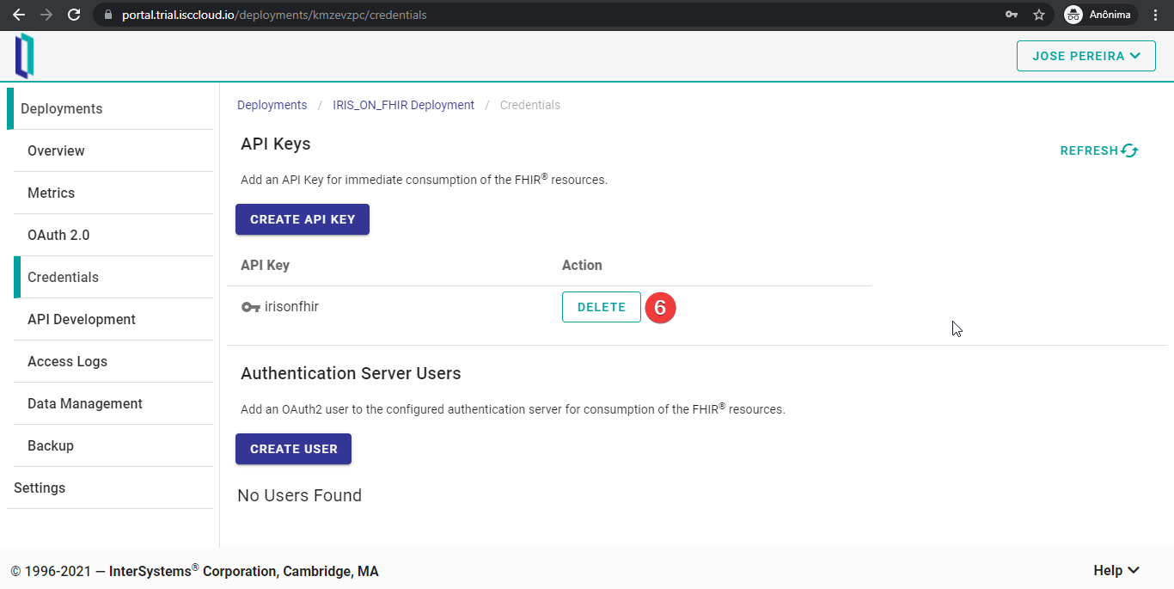Screen dimensions: 1174x589
Task: Open API Development in the sidebar
Action: [x=113, y=319]
